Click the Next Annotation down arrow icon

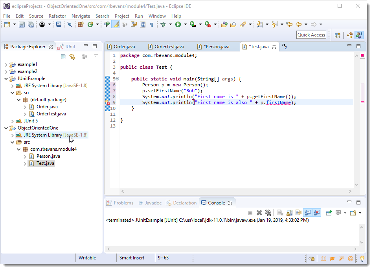259,24
